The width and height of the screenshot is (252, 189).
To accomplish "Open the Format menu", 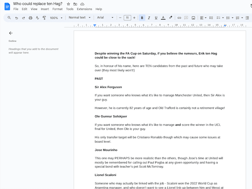I will coord(57,9).
